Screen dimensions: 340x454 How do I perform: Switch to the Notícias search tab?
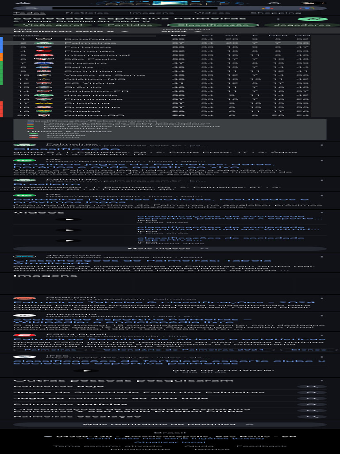[87, 13]
